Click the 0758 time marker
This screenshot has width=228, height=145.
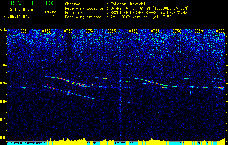[x=177, y=31]
